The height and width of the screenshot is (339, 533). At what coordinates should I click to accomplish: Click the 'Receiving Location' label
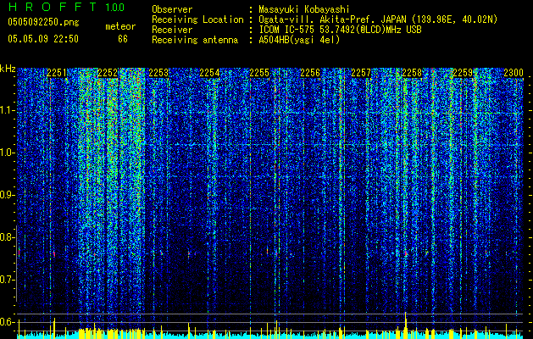pos(197,20)
